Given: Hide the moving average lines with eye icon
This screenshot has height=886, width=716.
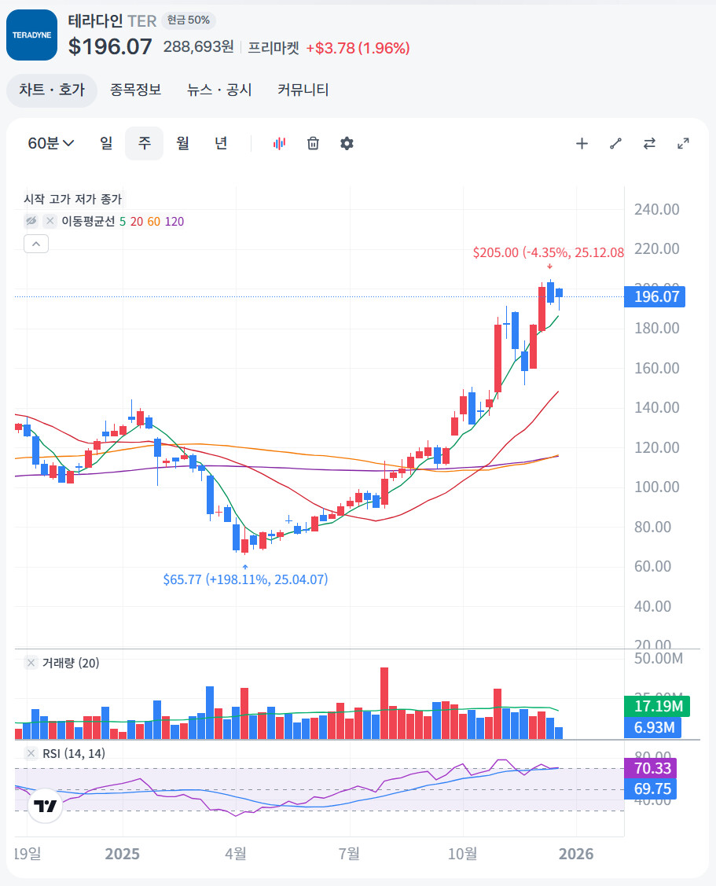Looking at the screenshot, I should point(31,221).
